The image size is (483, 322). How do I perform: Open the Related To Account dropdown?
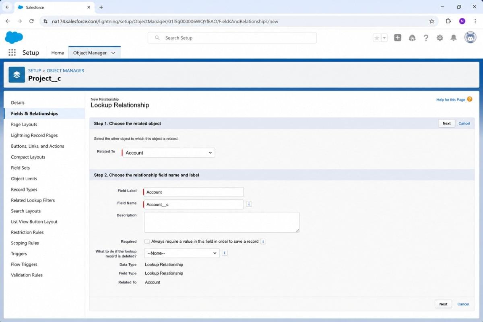(x=168, y=153)
